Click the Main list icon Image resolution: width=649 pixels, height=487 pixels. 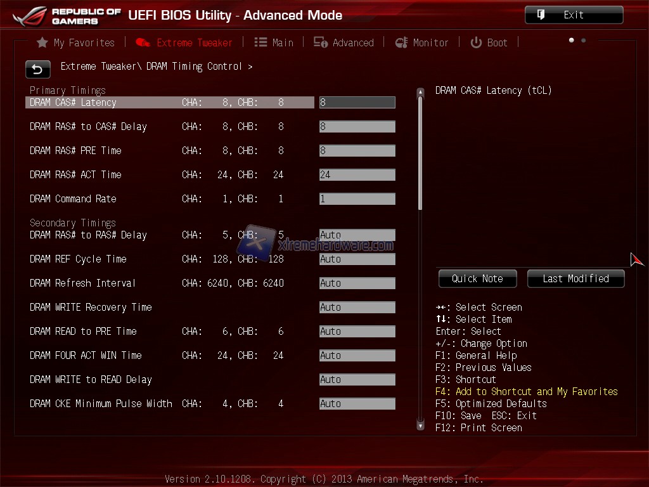tap(260, 42)
